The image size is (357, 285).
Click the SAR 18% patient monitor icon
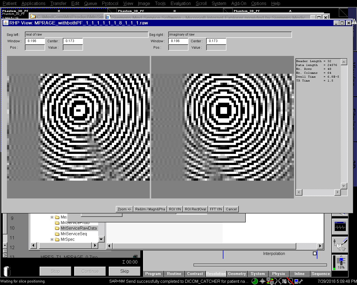[340, 263]
